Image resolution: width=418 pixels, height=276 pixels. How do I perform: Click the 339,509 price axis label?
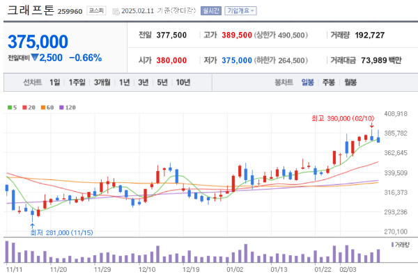pos(396,173)
